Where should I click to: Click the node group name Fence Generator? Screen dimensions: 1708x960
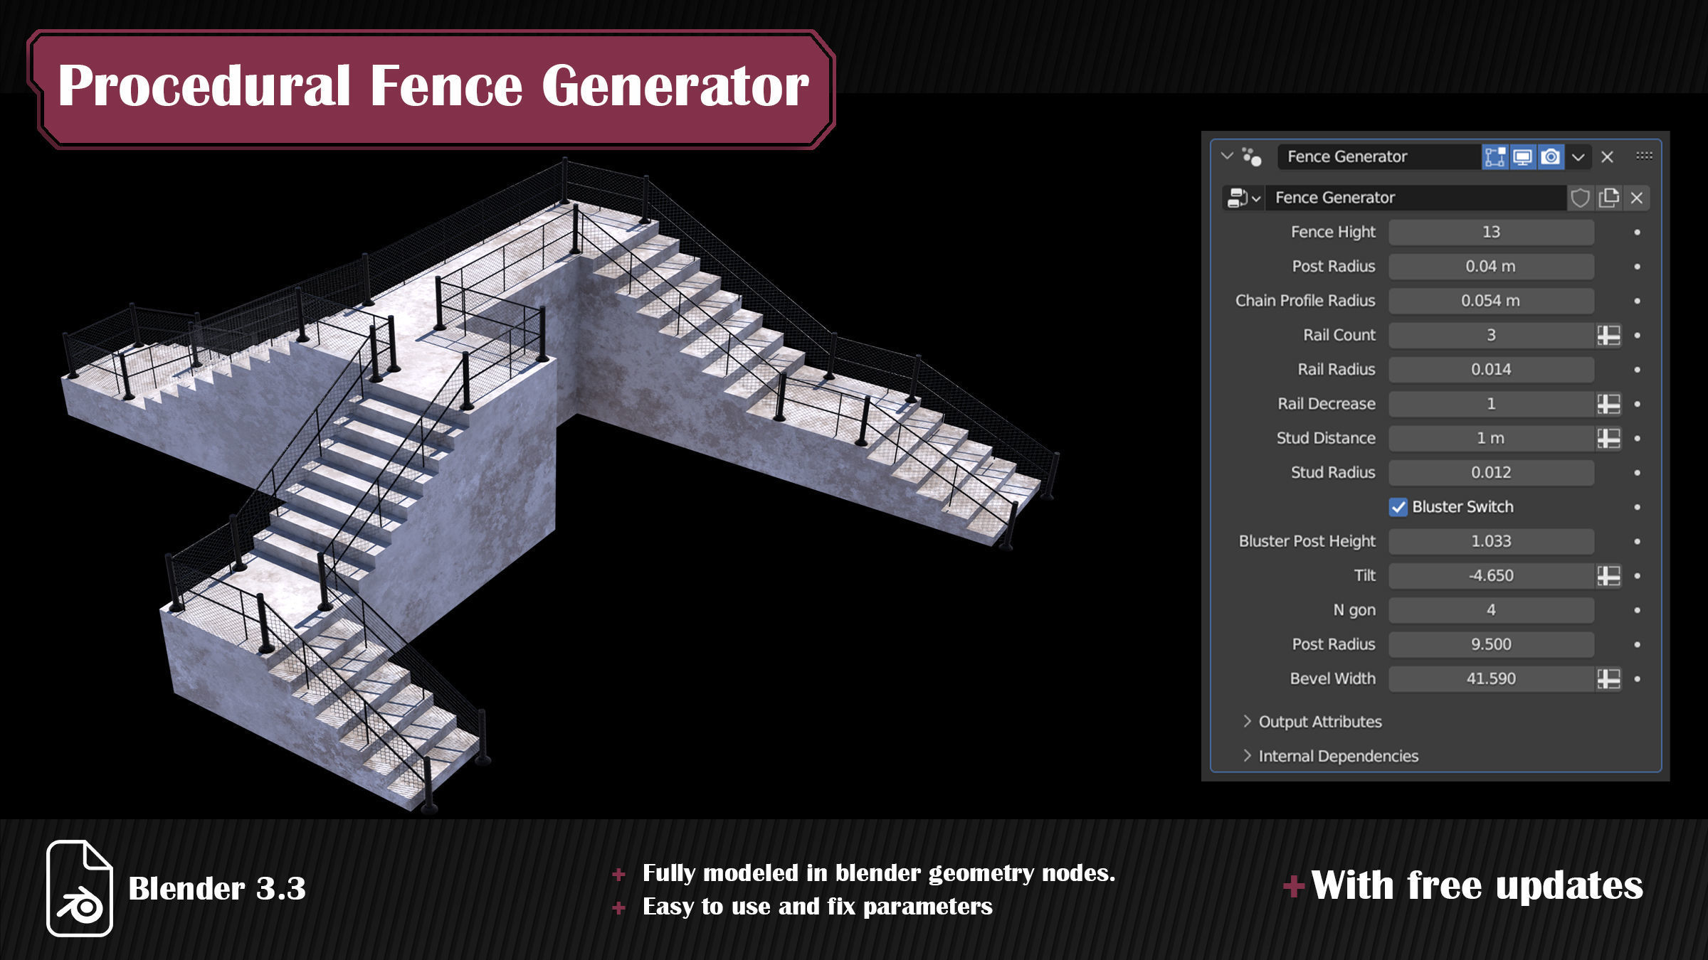point(1416,198)
